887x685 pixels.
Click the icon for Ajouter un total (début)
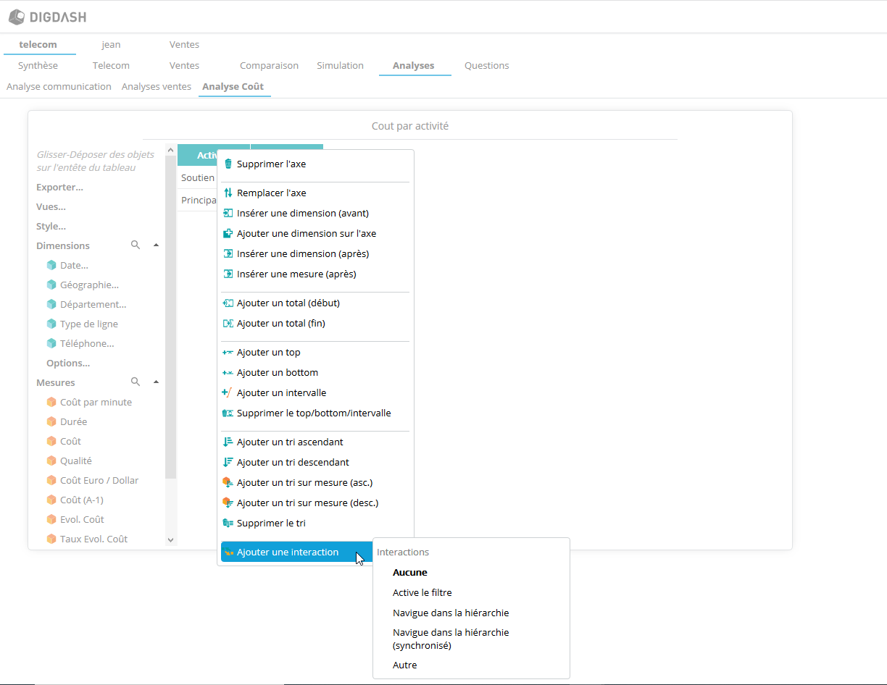coord(228,303)
